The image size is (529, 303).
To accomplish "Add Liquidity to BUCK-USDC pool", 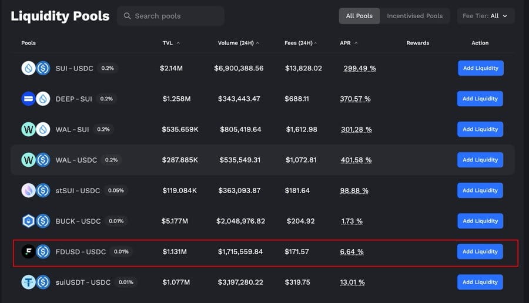I will (x=480, y=221).
